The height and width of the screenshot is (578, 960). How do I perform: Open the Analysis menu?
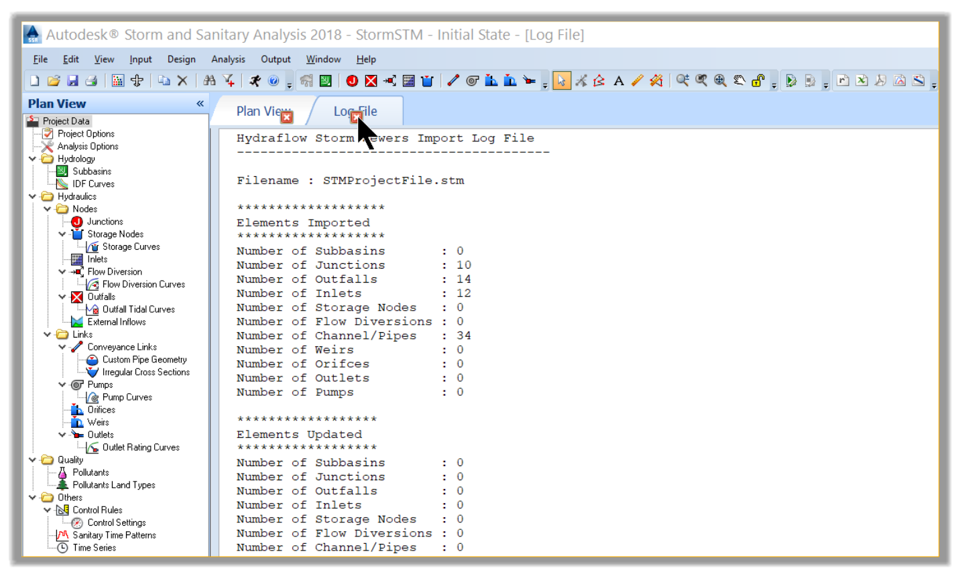228,59
